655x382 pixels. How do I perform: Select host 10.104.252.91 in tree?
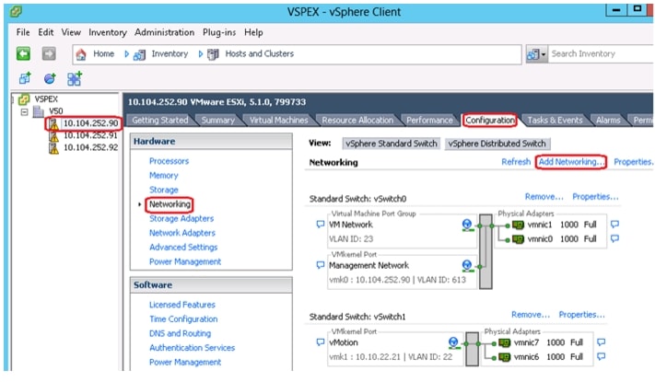coord(90,135)
